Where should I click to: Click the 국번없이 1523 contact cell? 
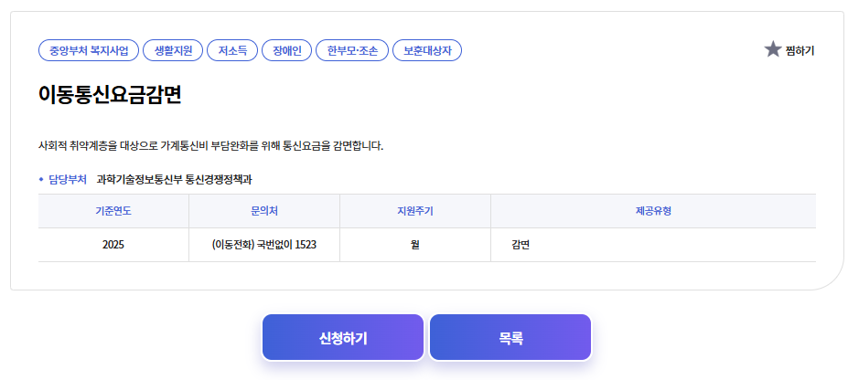[264, 245]
